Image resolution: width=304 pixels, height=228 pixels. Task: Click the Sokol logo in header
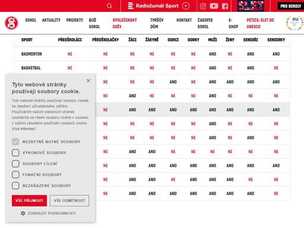click(x=11, y=23)
